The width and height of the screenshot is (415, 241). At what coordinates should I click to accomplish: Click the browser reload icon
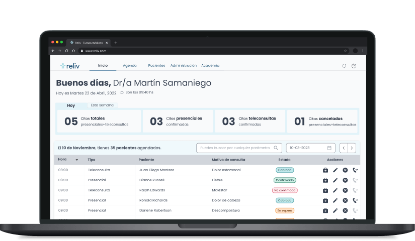click(66, 51)
